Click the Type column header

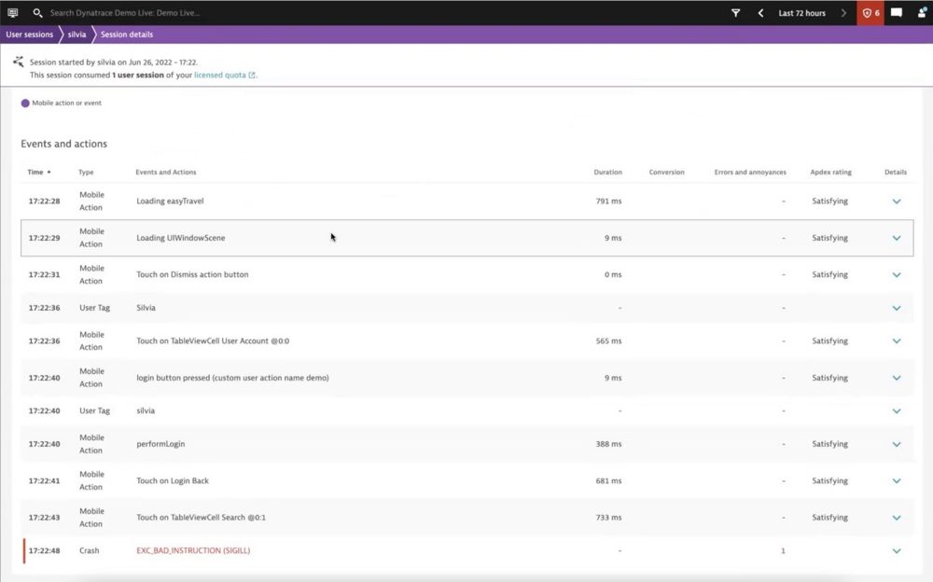86,172
